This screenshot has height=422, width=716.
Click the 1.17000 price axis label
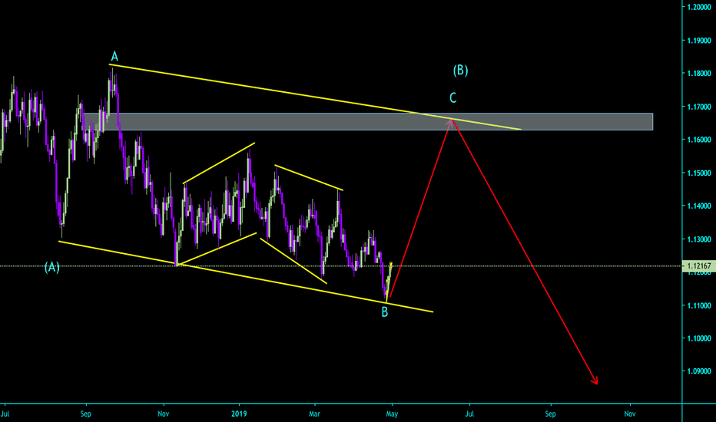click(x=699, y=107)
